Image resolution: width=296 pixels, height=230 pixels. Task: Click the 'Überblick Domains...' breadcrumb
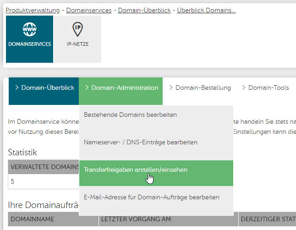[206, 10]
